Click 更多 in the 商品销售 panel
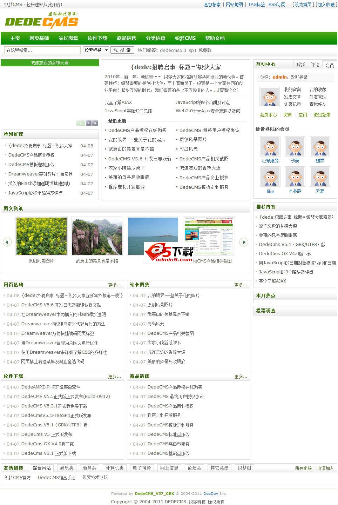This screenshot has height=505, width=338. (241, 377)
